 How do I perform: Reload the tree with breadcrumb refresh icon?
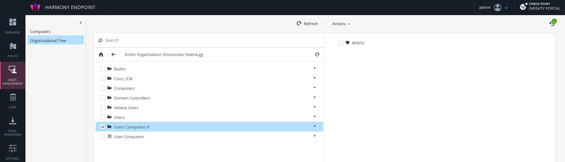[317, 55]
